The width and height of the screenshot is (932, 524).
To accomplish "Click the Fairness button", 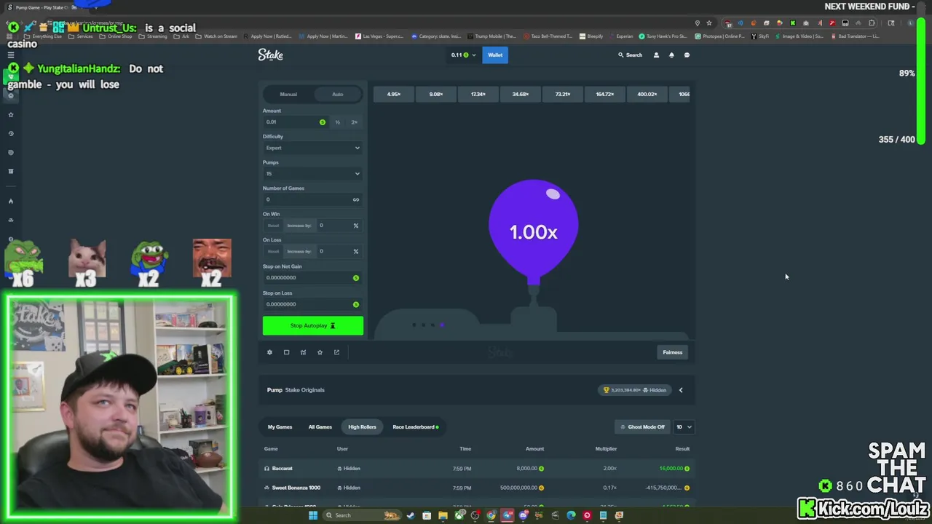I will [672, 352].
